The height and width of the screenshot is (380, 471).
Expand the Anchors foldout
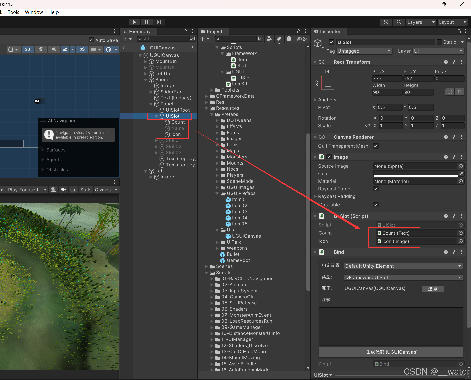315,100
